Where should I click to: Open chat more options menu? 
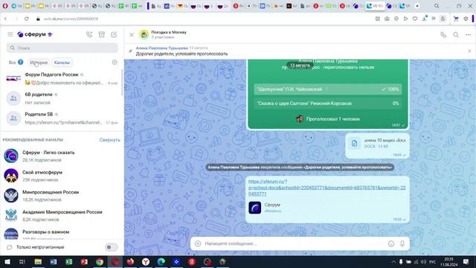tap(468, 35)
